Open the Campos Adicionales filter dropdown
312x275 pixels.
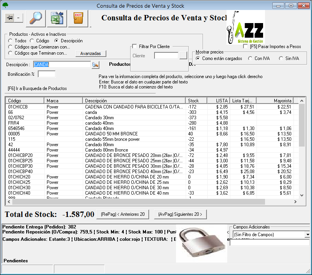pos(307,234)
